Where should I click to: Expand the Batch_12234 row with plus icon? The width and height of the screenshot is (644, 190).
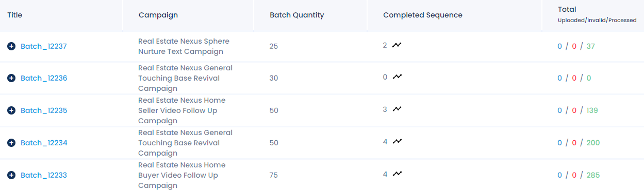click(11, 143)
